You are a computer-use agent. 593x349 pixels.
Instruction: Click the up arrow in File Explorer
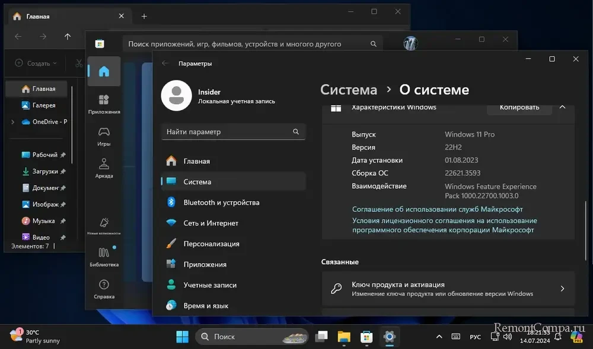[68, 37]
